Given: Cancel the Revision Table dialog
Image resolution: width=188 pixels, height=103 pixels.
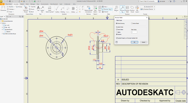Looking at the screenshot, I should [x=144, y=42].
